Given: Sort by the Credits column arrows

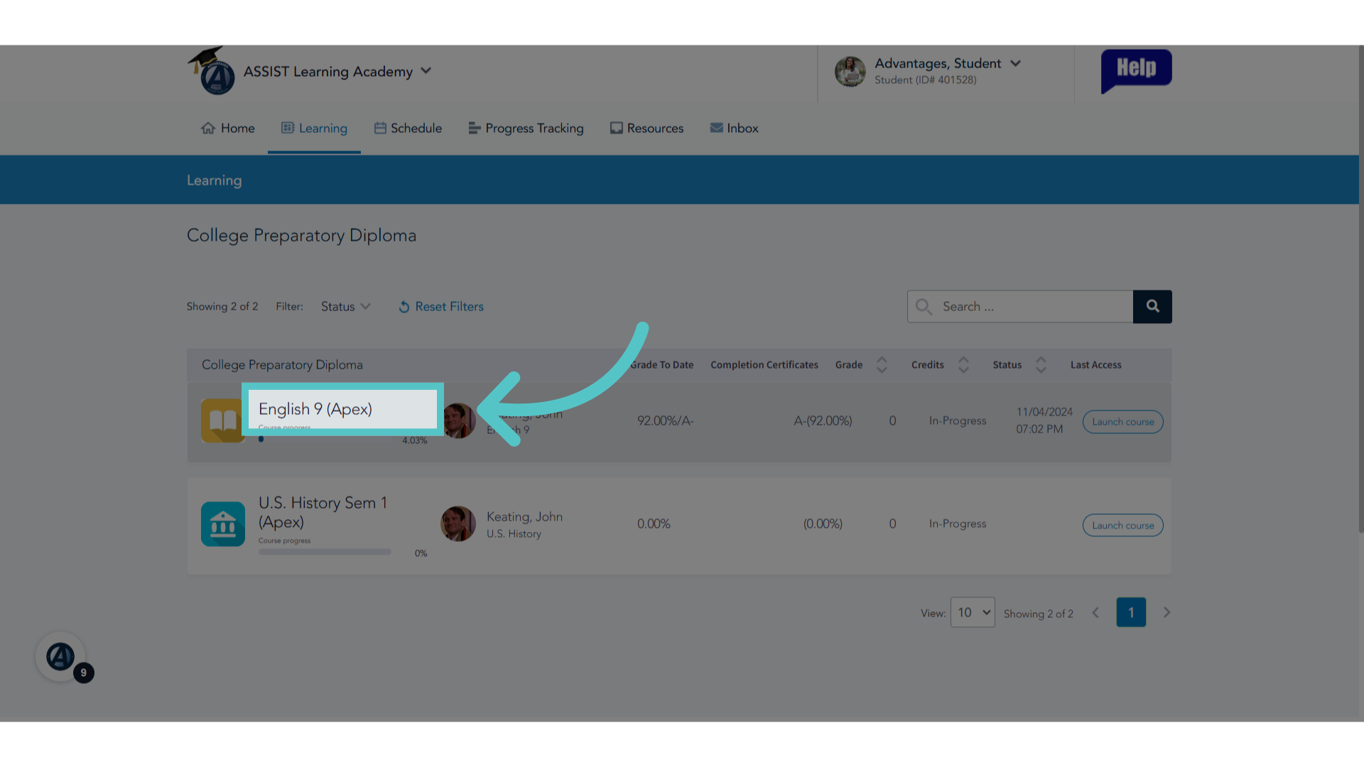Looking at the screenshot, I should (963, 364).
